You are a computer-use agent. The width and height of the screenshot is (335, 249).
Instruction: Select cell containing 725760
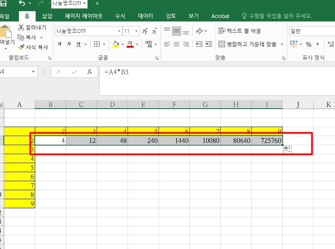point(267,140)
